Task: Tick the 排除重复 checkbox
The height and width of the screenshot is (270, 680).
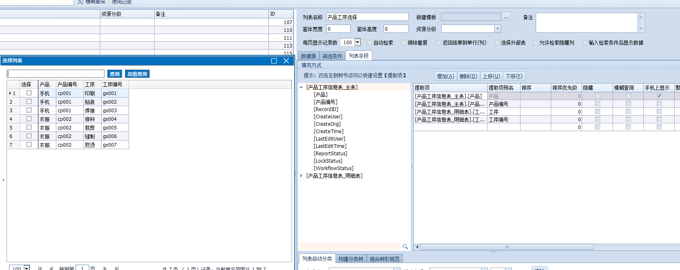Action: (403, 43)
